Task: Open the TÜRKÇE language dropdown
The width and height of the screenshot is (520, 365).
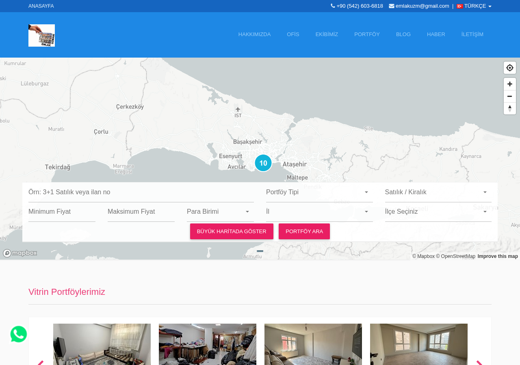Action: click(474, 6)
